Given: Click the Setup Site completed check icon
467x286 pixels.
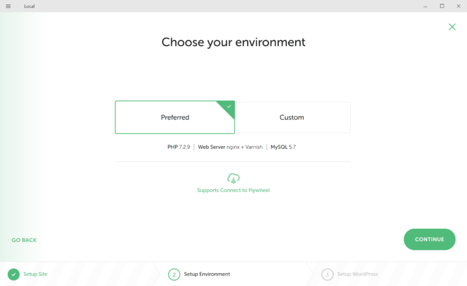Looking at the screenshot, I should pos(14,274).
